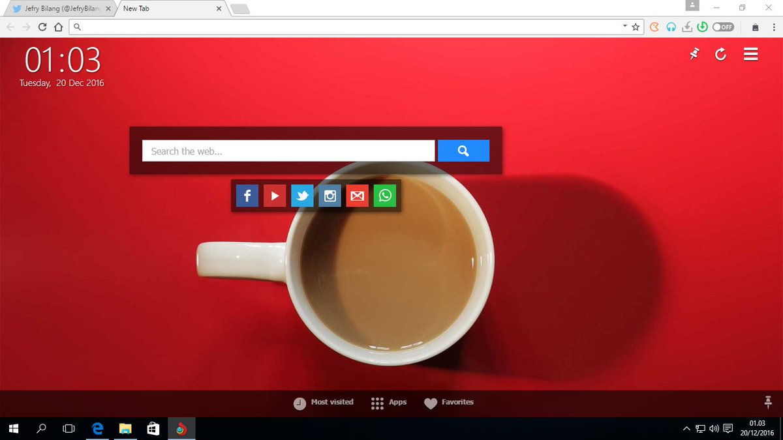Click the green download circle extension icon

coord(702,27)
